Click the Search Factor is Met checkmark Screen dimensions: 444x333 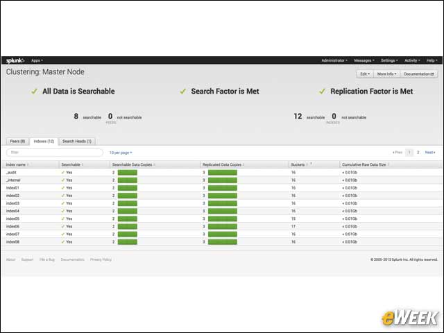coord(183,91)
